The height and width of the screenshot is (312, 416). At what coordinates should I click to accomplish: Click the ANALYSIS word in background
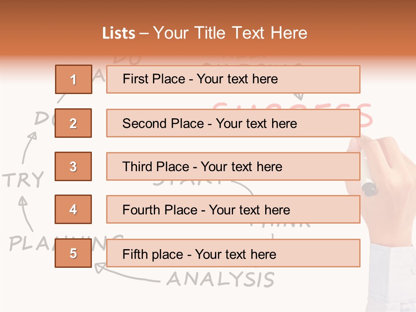click(x=221, y=279)
